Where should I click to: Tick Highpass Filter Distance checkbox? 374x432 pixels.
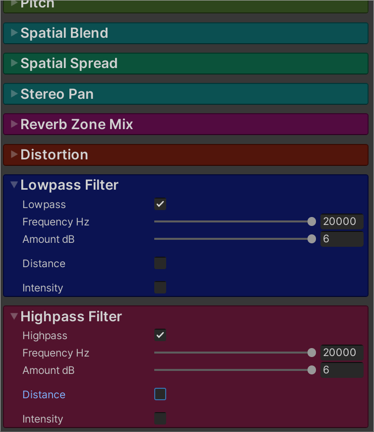click(160, 394)
